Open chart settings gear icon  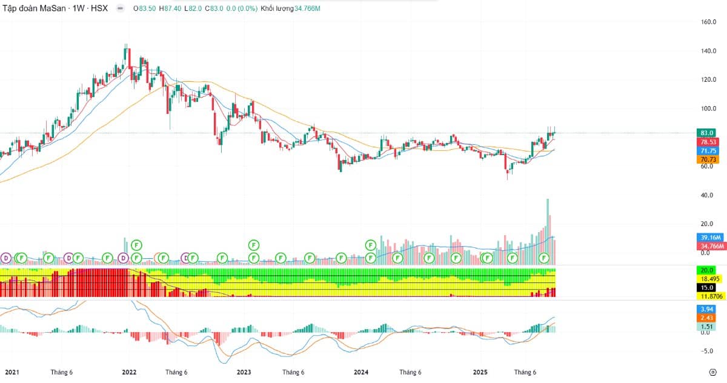coord(713,372)
